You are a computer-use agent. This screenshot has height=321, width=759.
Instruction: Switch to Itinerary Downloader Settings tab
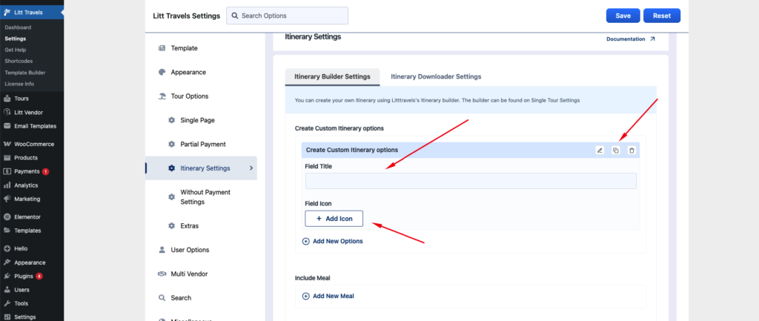[436, 76]
